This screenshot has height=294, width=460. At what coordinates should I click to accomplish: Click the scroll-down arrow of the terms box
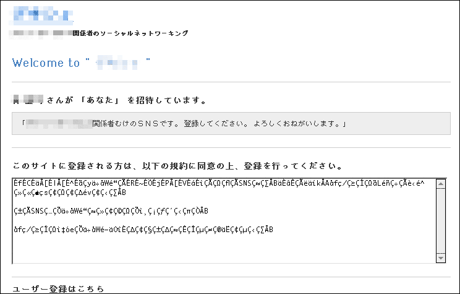(x=441, y=257)
